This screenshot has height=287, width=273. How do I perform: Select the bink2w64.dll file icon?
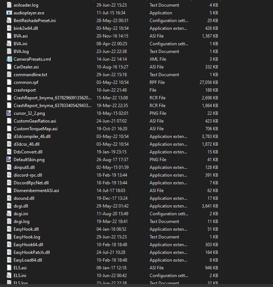(x=9, y=28)
